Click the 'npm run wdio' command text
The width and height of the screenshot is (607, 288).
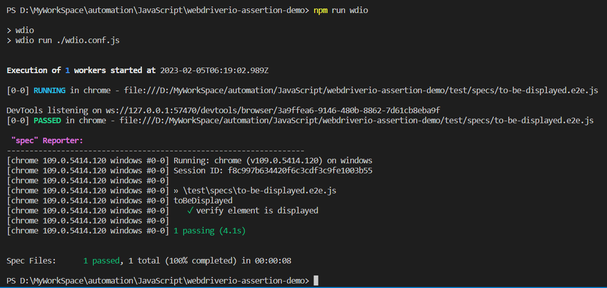341,11
